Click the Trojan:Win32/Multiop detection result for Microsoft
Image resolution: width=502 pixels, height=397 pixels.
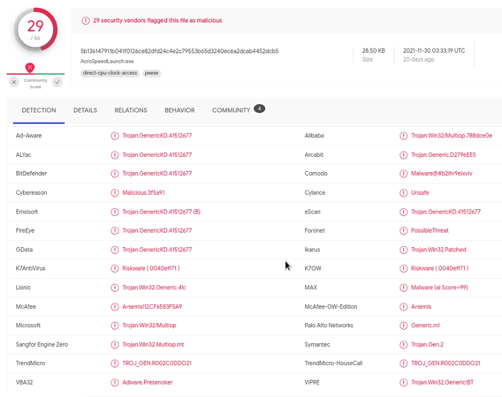(x=149, y=325)
